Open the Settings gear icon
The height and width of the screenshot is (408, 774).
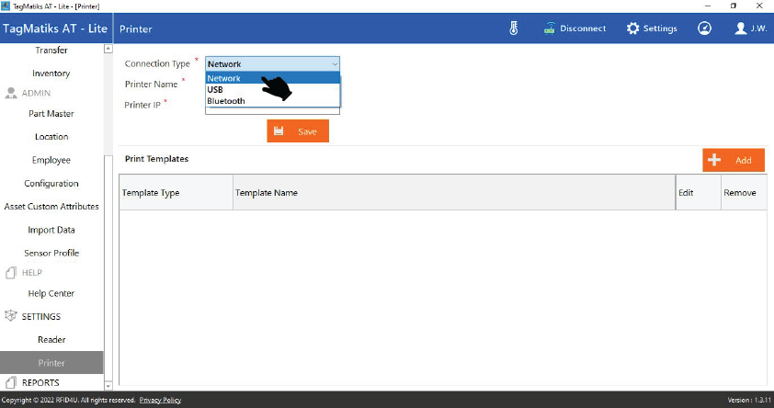pos(632,28)
